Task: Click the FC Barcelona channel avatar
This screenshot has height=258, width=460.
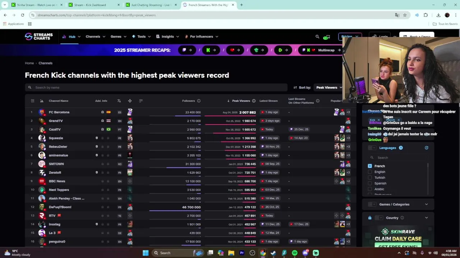Action: coord(42,112)
